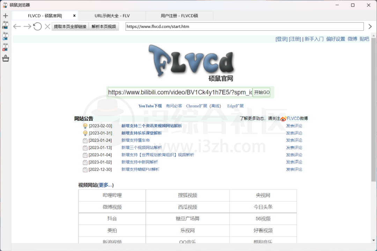Screen dimensions: 377x251
Task: Click the vertical scrollbar thumb of the page
Action: [374, 109]
